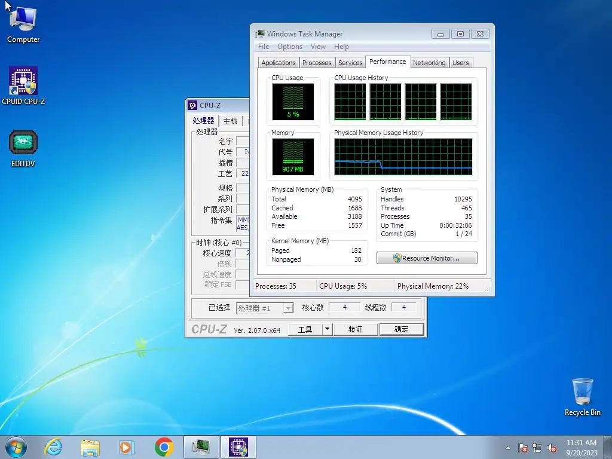Click the CPU-Z version text Ver. 2.07.0.x64
This screenshot has height=459, width=612.
257,330
